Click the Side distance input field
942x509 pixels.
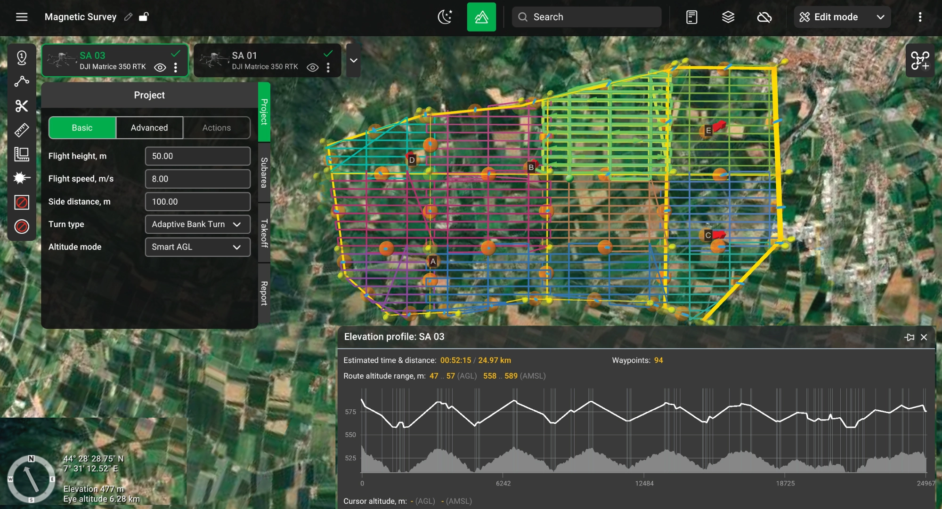(x=197, y=201)
